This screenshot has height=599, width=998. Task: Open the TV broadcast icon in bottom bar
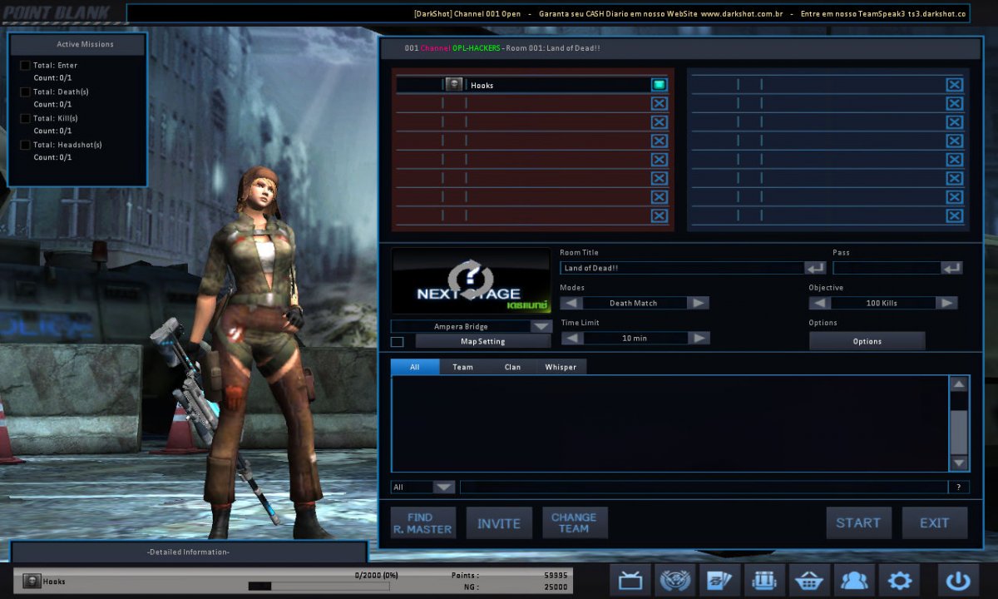pos(631,580)
